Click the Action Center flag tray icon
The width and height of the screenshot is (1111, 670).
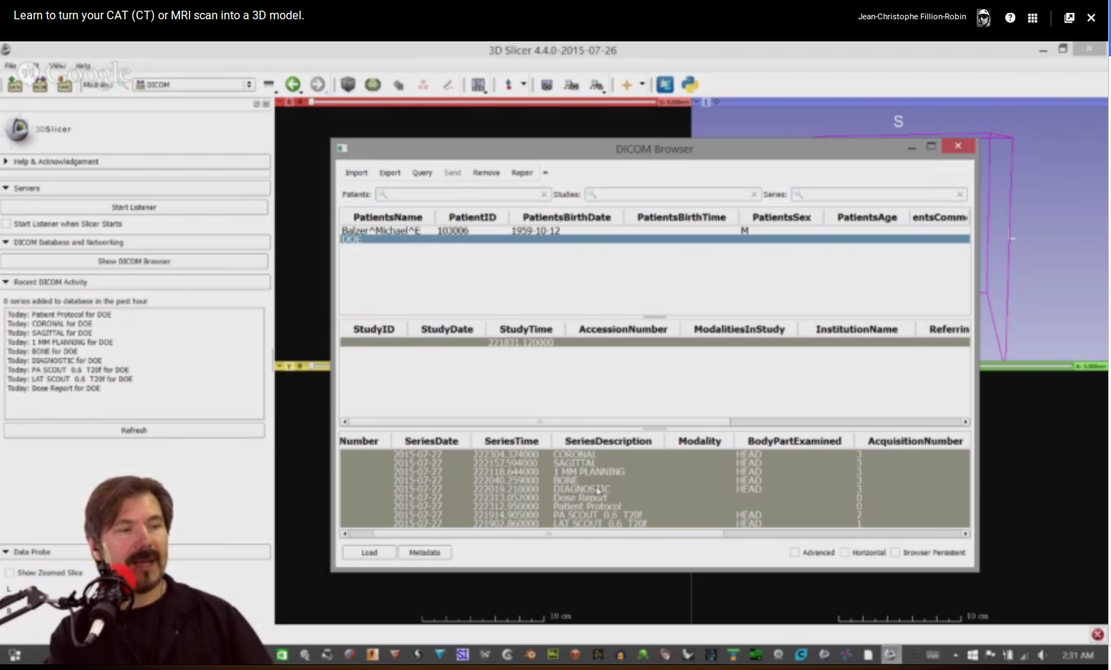990,654
